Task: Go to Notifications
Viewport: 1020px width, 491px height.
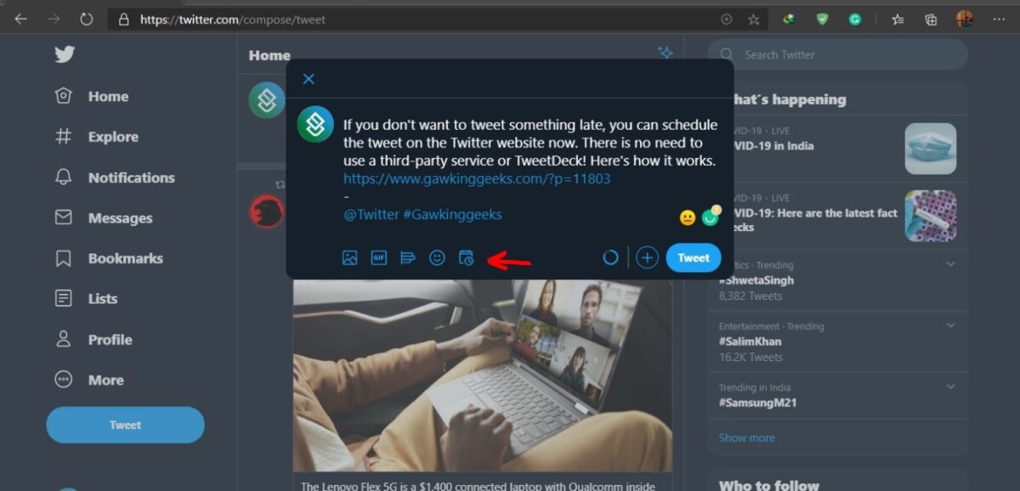Action: [x=114, y=178]
